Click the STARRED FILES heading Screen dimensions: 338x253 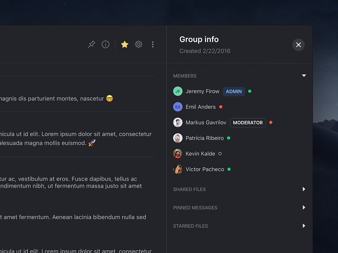pyautogui.click(x=190, y=226)
